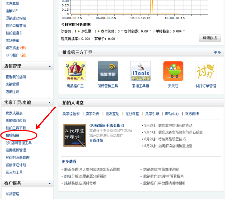Open CPS推广 (新) sidebar link

16,55
